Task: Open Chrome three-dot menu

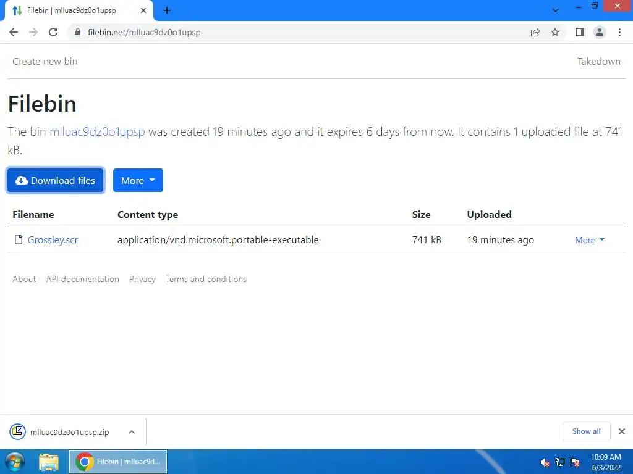Action: tap(619, 32)
